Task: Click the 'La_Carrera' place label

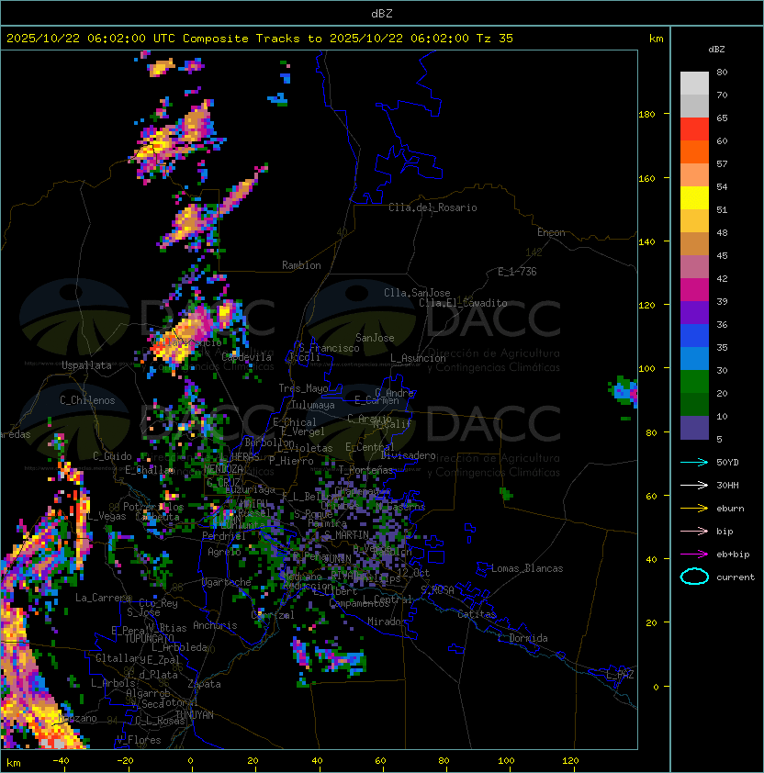Action: 103,598
